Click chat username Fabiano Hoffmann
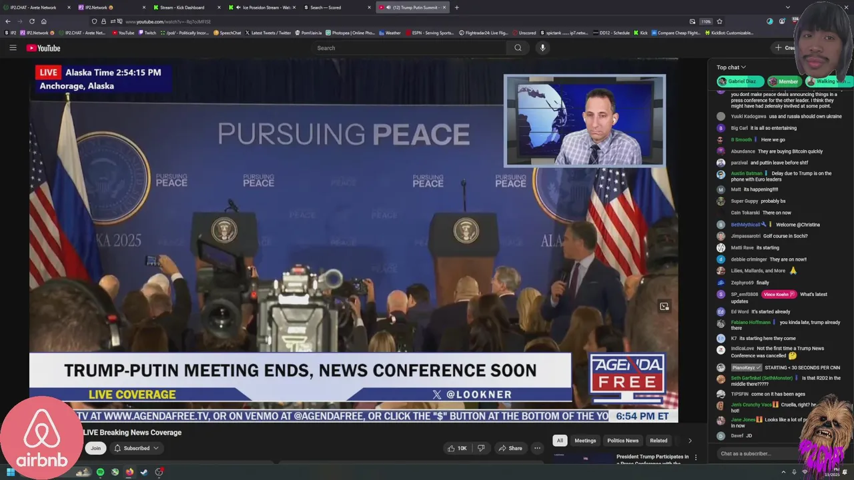854x480 pixels. [751, 323]
